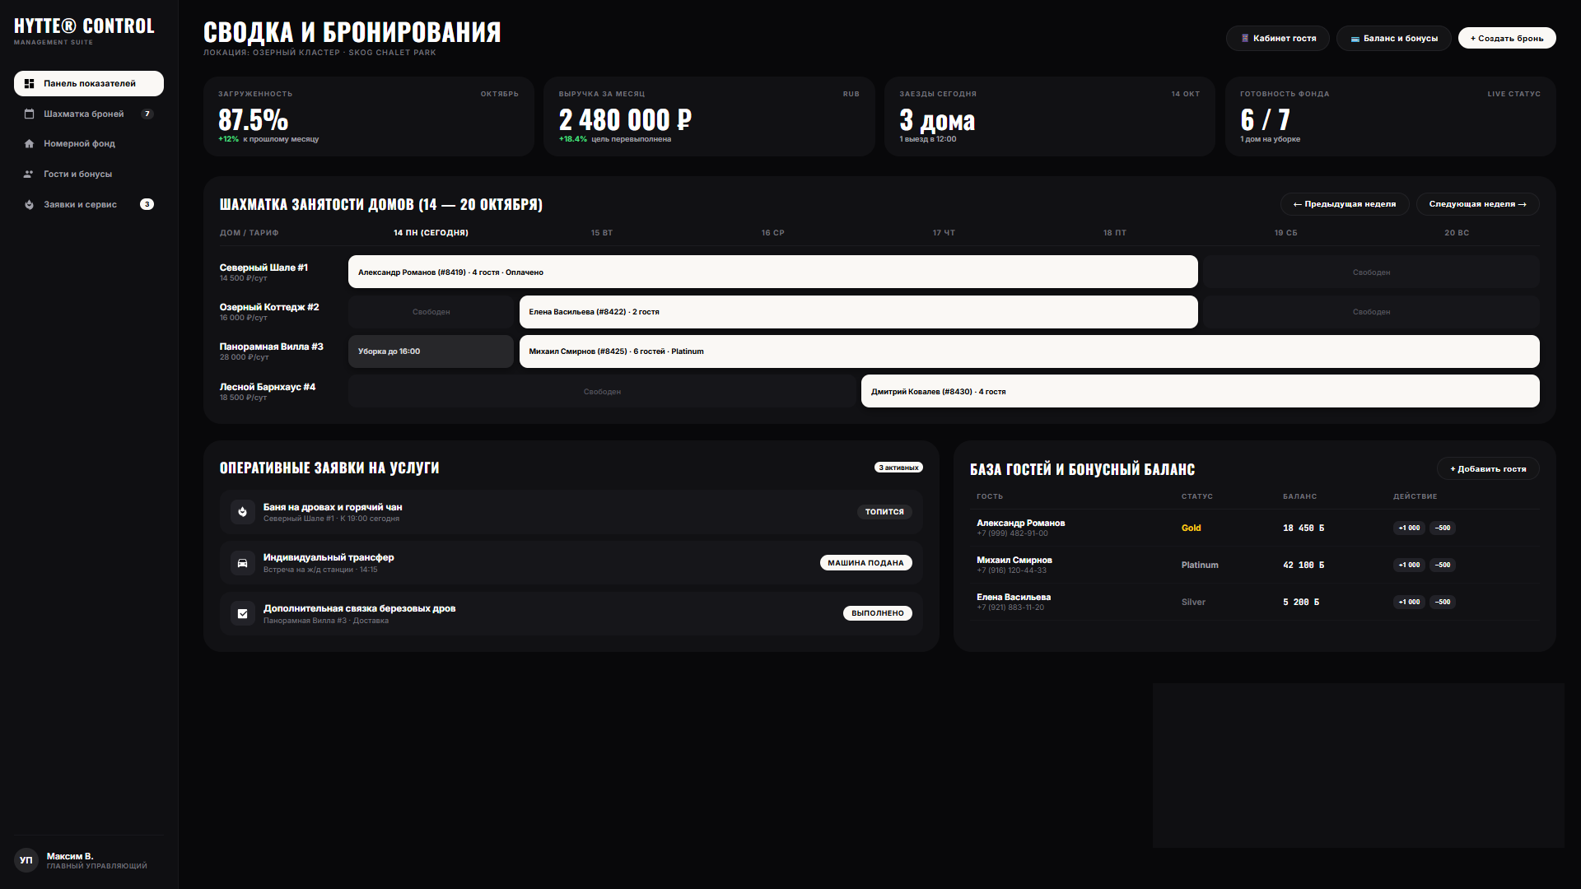Click Уборка до 16:00 cell

click(431, 351)
